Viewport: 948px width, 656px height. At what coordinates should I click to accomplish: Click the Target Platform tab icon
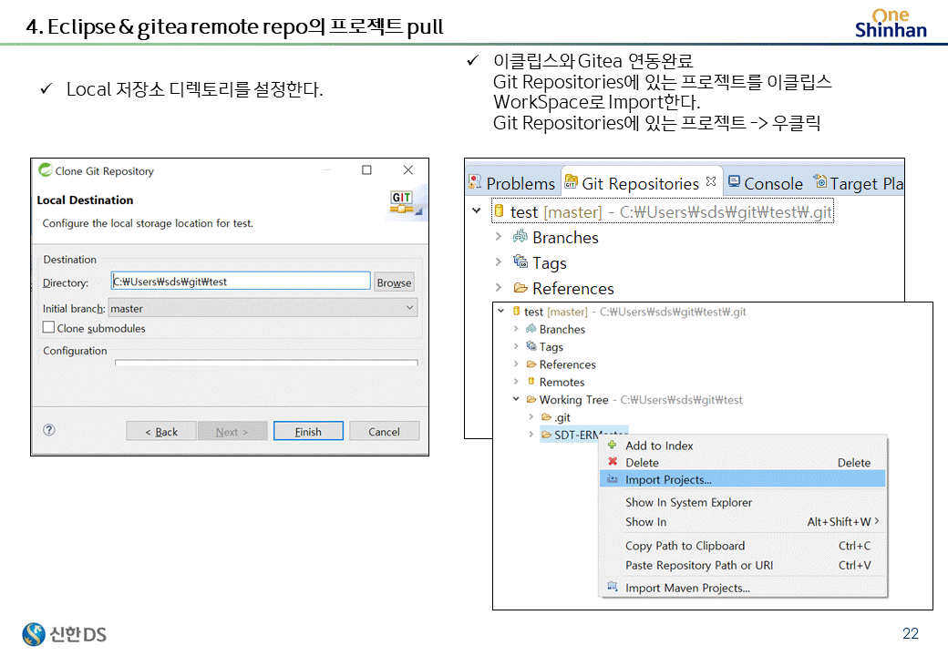(x=820, y=180)
